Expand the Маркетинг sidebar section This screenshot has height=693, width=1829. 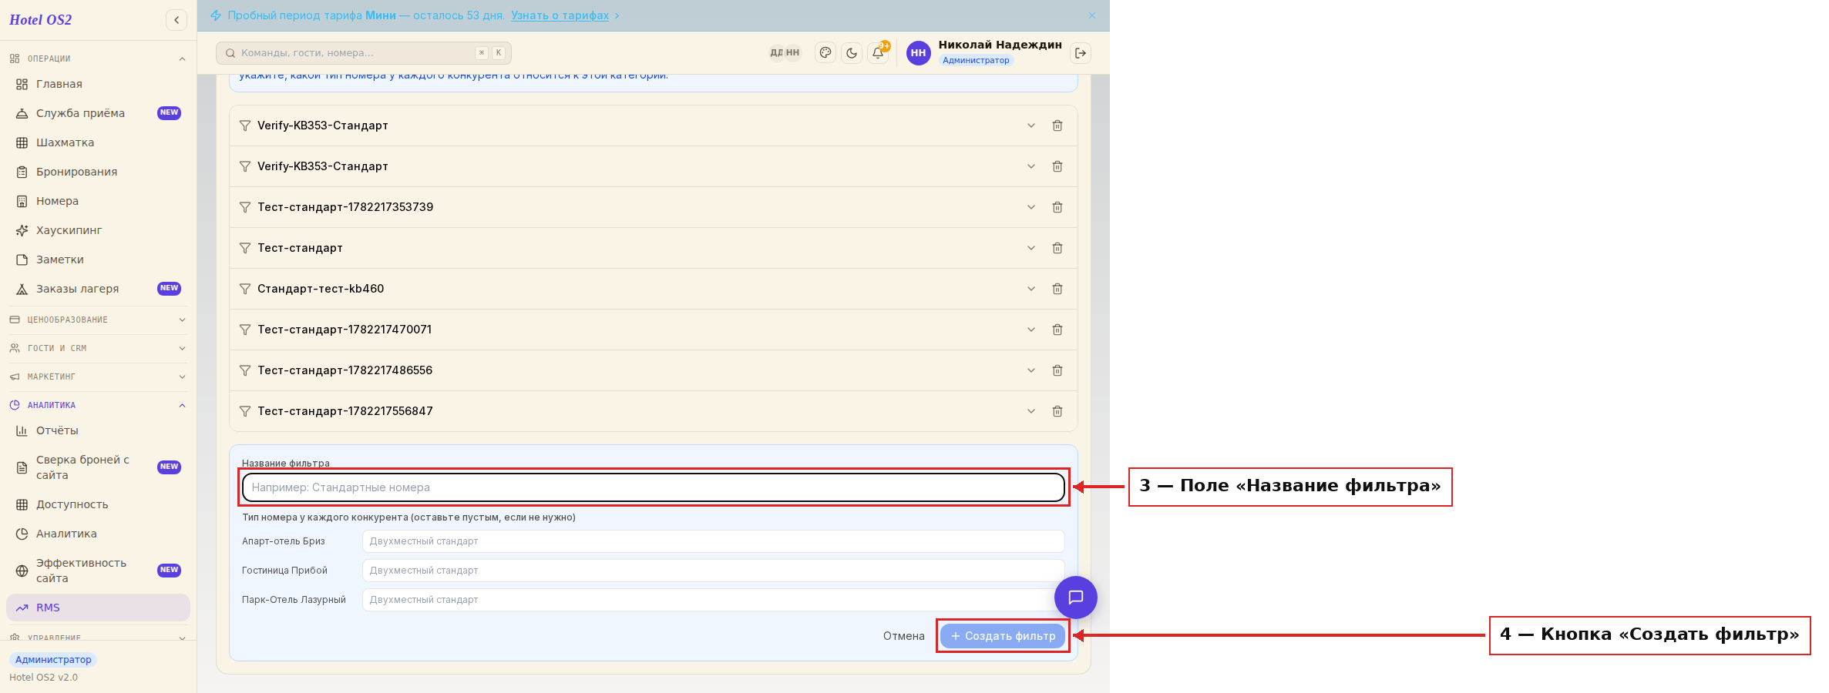click(98, 377)
